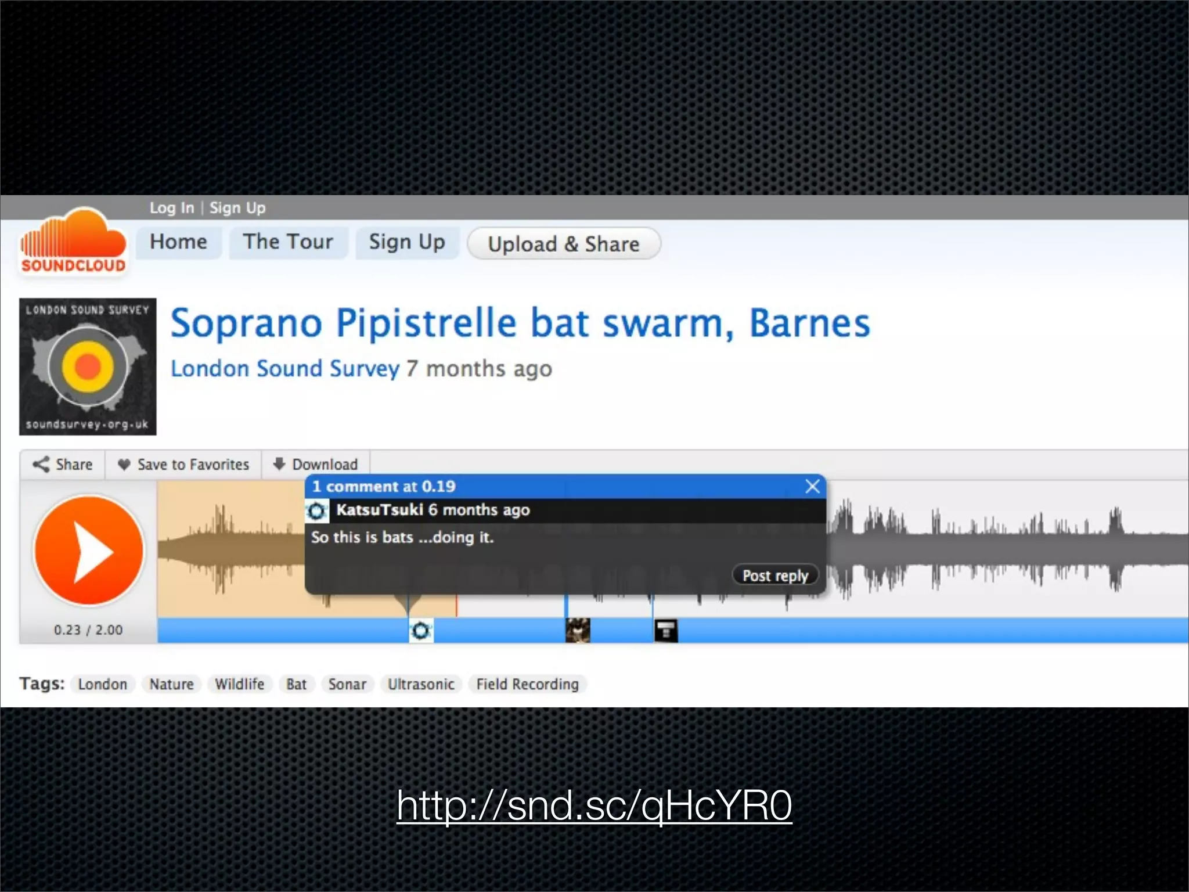The image size is (1189, 892).
Task: Open the Home tab
Action: (178, 242)
